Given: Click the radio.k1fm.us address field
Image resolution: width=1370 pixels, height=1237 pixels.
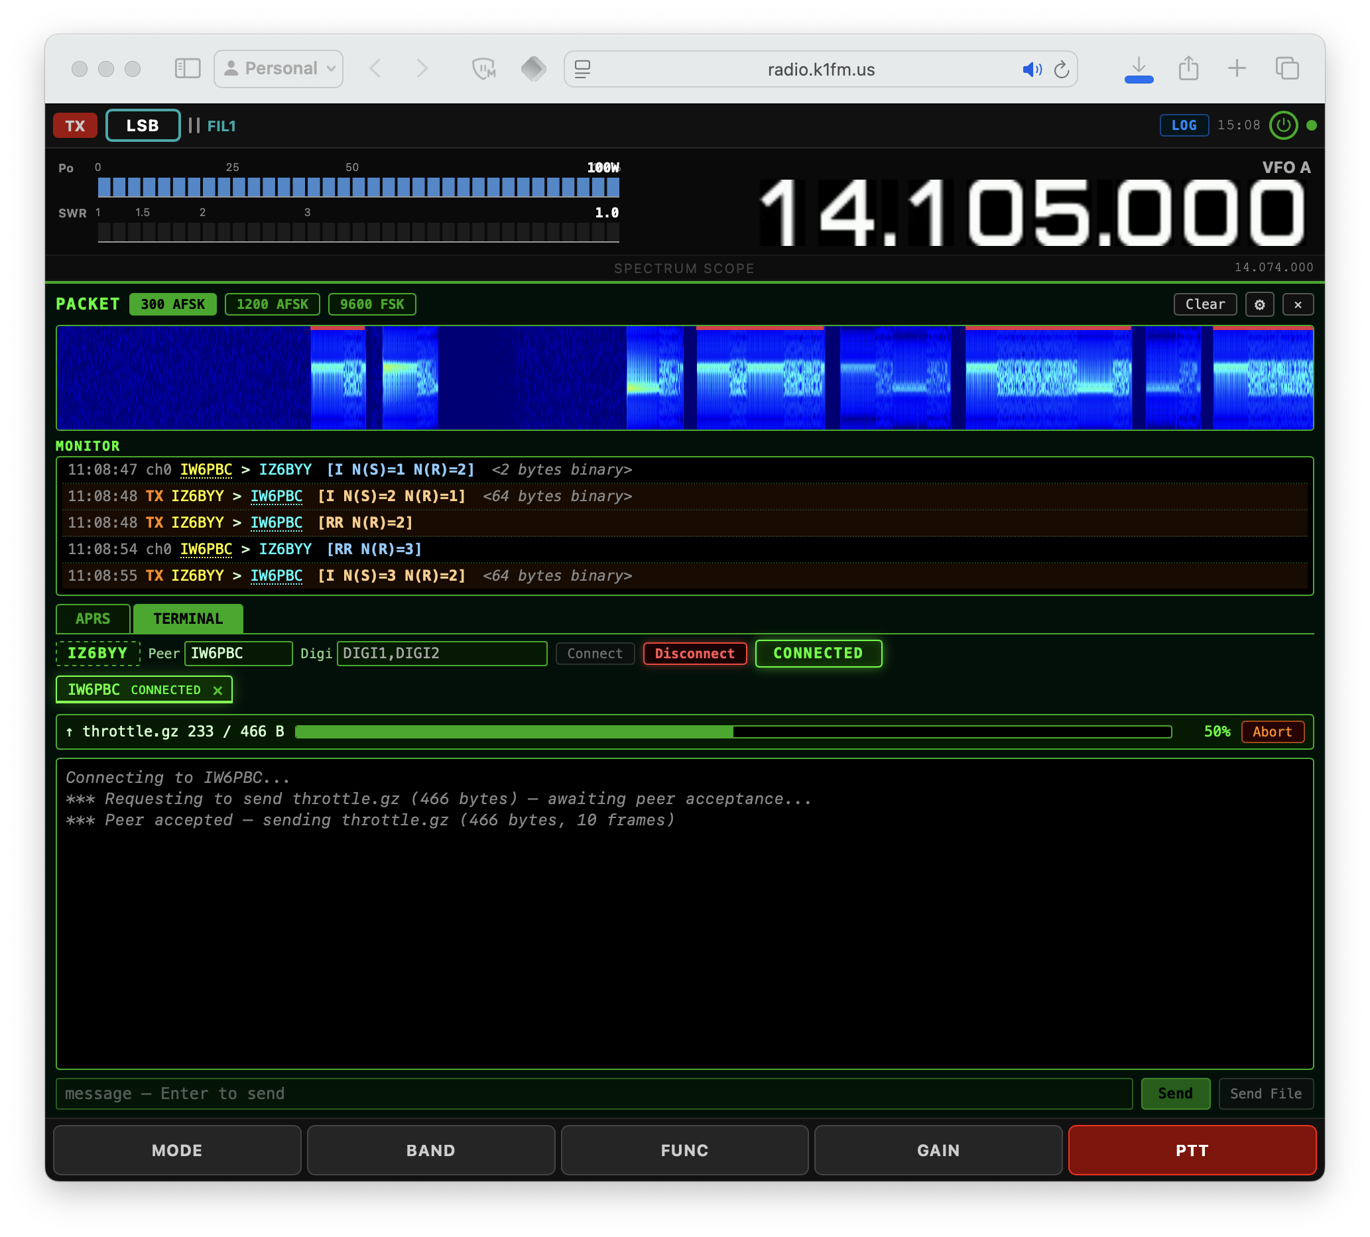Looking at the screenshot, I should 820,70.
